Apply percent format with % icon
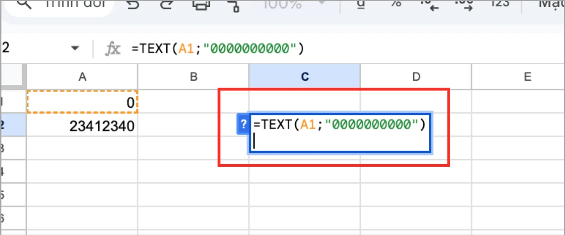 [x=396, y=3]
